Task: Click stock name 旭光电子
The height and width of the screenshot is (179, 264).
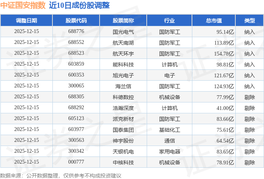Action: pyautogui.click(x=123, y=75)
